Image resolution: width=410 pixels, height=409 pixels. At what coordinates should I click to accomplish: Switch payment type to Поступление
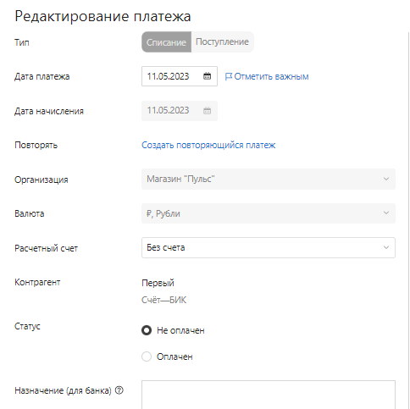coord(223,42)
